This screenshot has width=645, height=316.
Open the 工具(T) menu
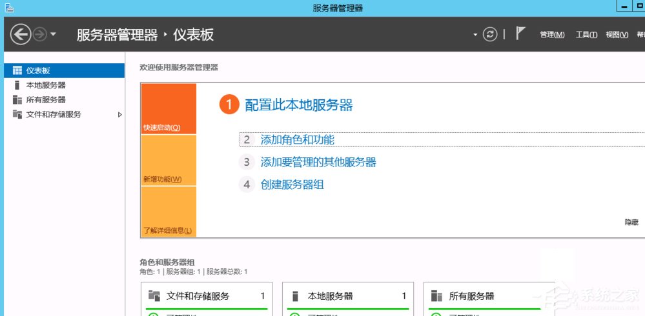pos(586,35)
